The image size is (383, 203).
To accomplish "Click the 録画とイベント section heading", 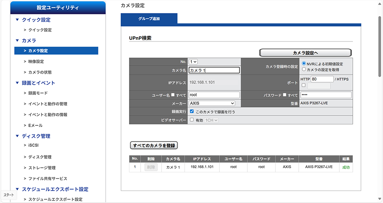I will [38, 83].
